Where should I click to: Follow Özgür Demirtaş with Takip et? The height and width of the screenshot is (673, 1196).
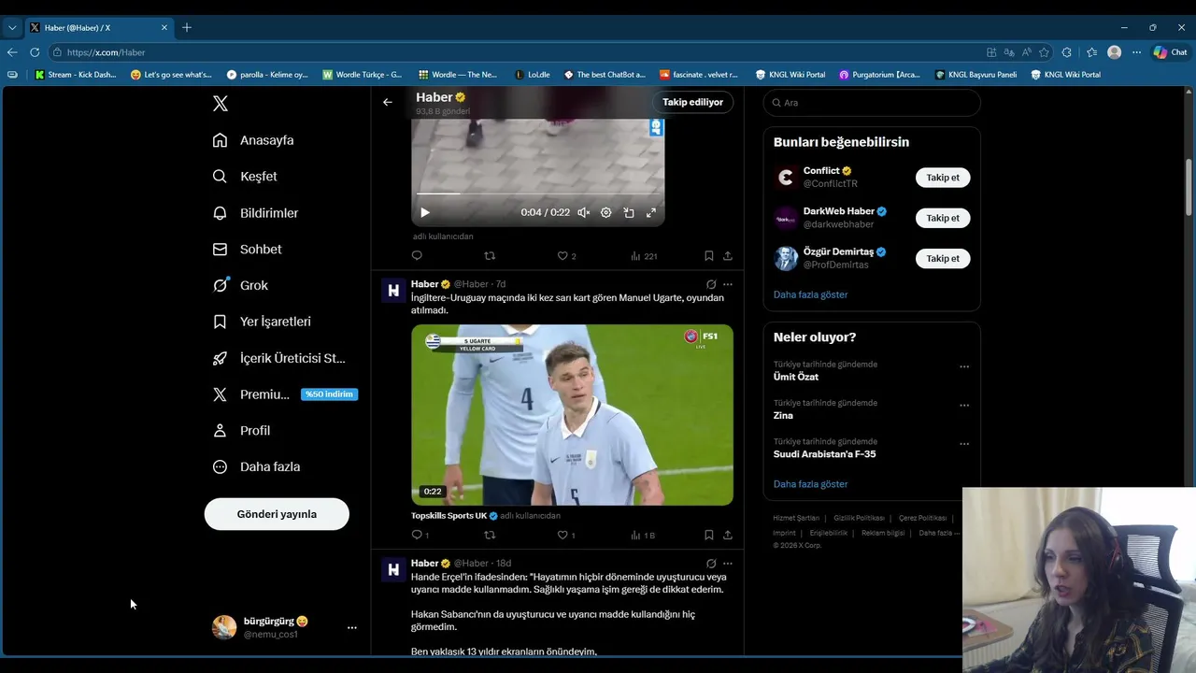tap(943, 258)
